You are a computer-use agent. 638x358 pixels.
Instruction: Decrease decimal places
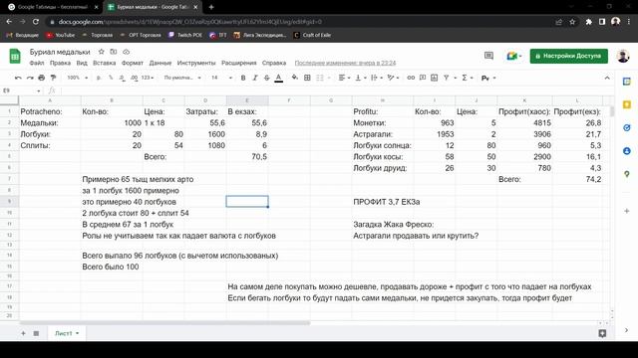122,78
